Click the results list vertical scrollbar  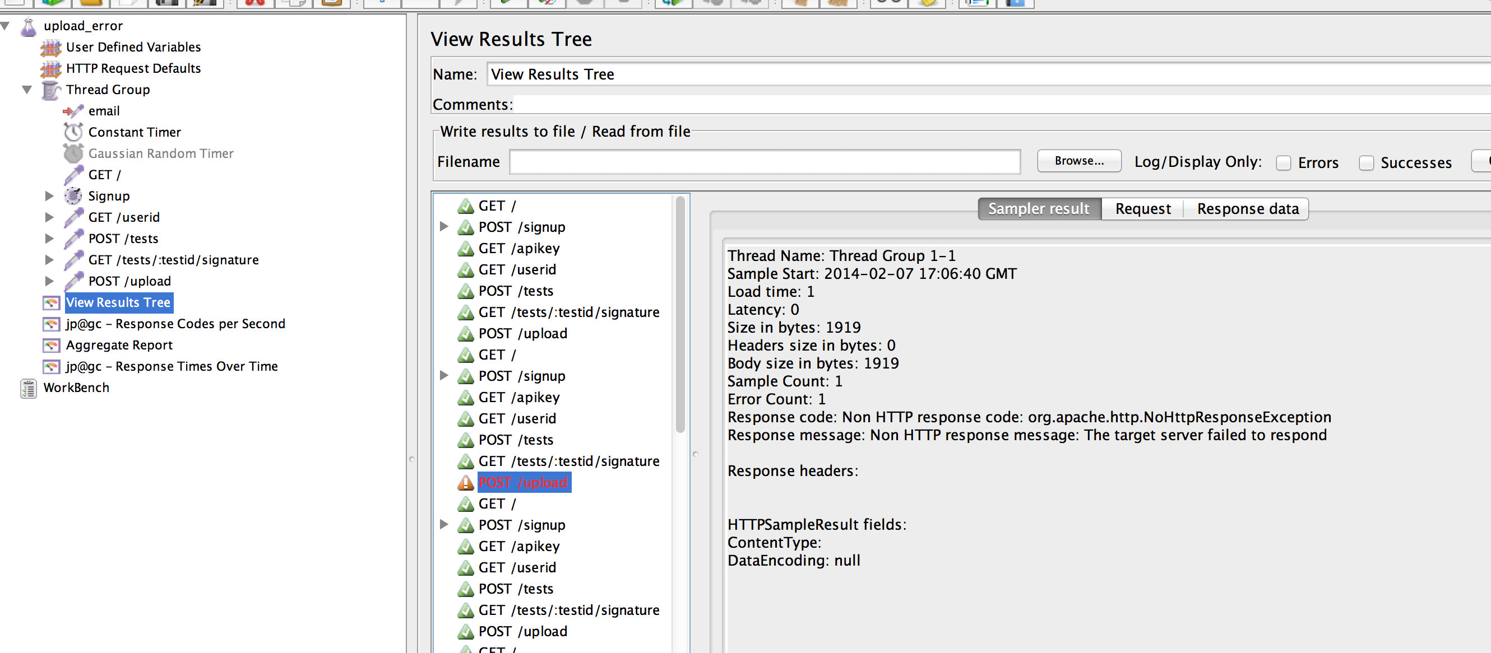(680, 315)
